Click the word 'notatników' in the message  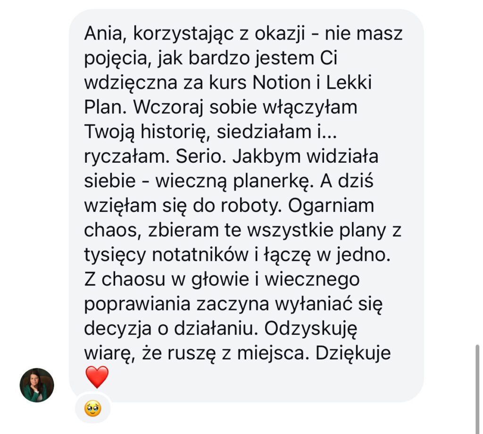[x=200, y=255]
